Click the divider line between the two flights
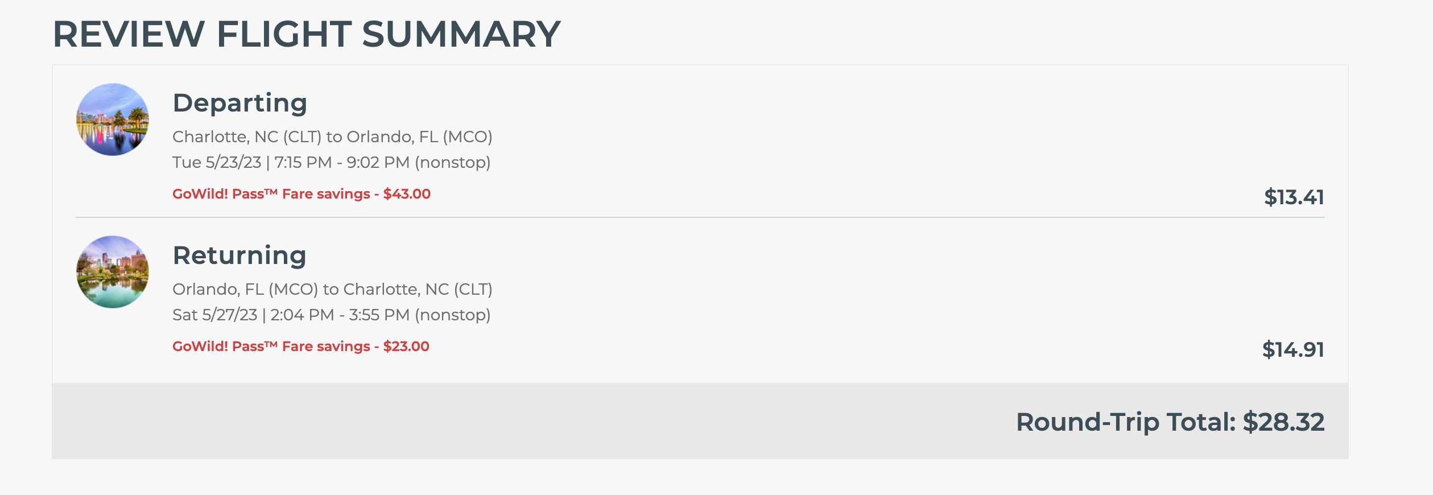This screenshot has height=495, width=1433. (x=700, y=217)
